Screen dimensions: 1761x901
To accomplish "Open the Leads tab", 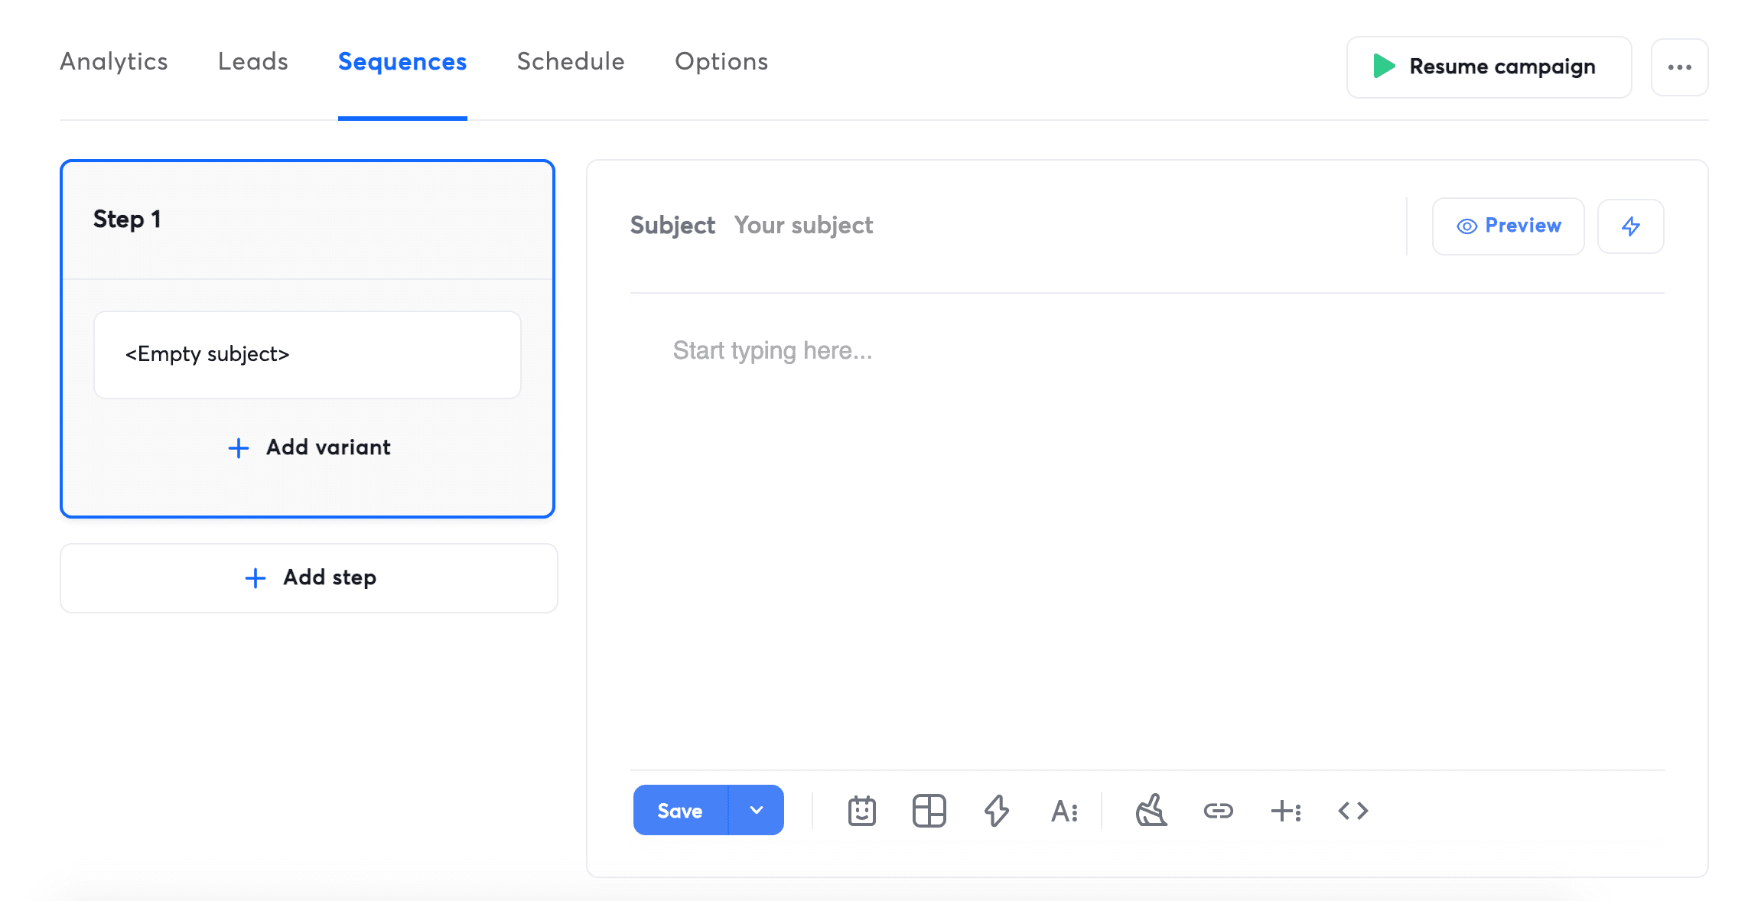I will coord(253,62).
